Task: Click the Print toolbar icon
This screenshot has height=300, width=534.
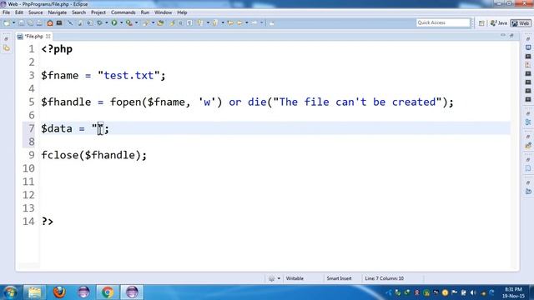Action: point(39,22)
